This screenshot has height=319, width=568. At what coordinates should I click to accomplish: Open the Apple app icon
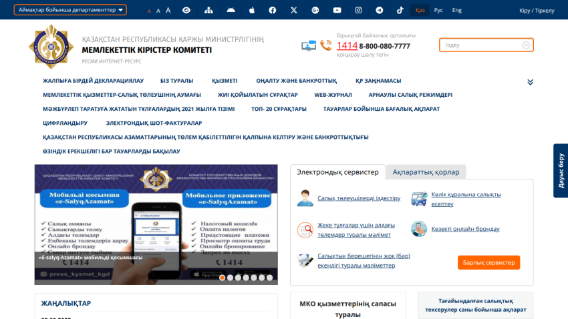click(252, 10)
